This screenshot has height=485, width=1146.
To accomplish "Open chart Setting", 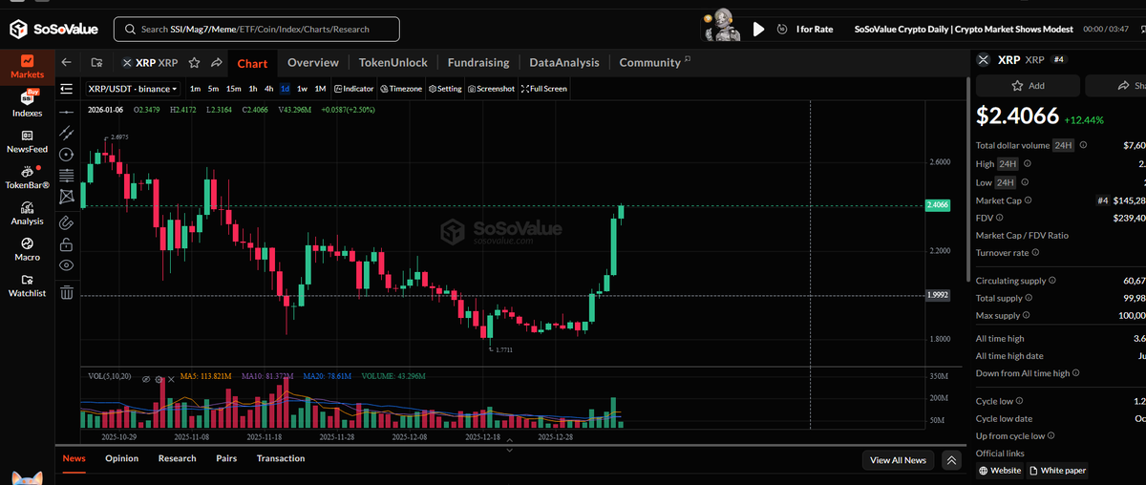I will click(445, 89).
